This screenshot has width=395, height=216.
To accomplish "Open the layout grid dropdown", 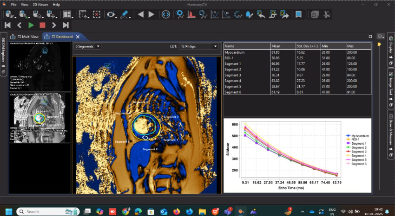I will [68, 14].
